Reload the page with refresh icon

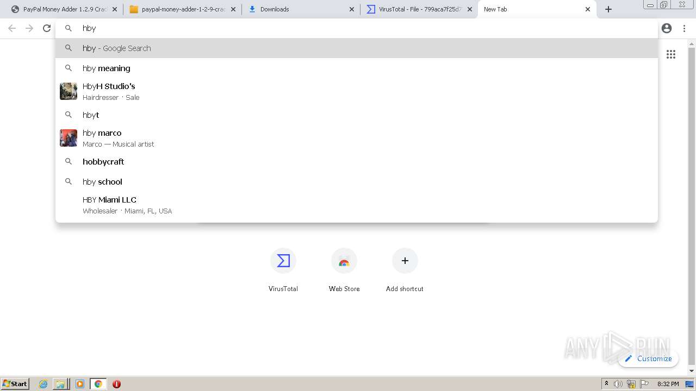tap(47, 28)
